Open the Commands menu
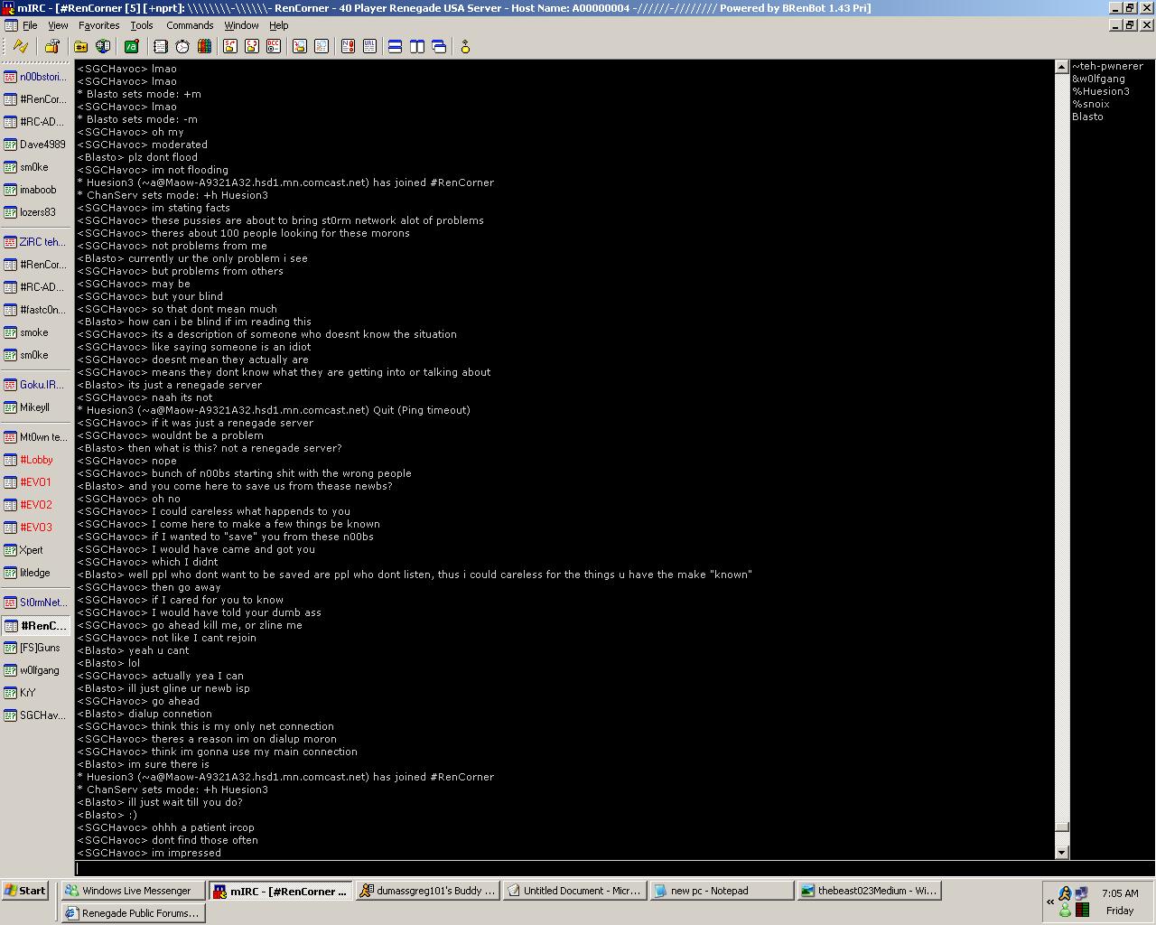Viewport: 1156px width, 925px height. pos(190,25)
